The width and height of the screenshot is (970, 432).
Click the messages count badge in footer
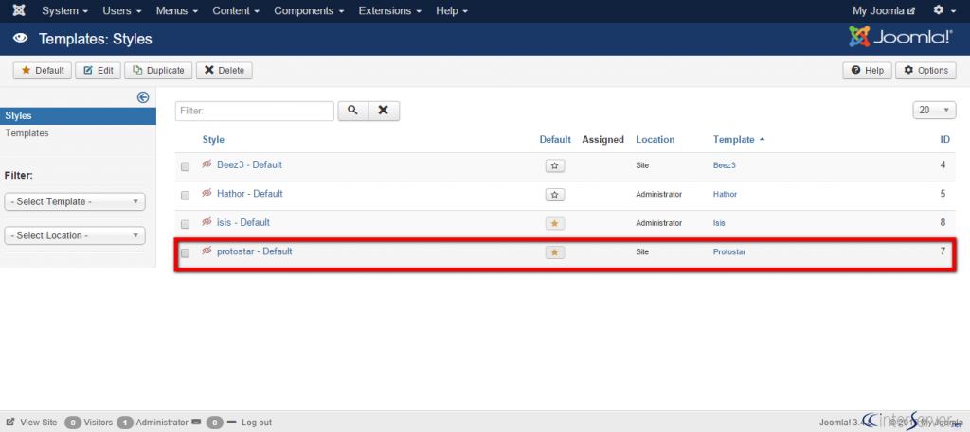click(215, 423)
